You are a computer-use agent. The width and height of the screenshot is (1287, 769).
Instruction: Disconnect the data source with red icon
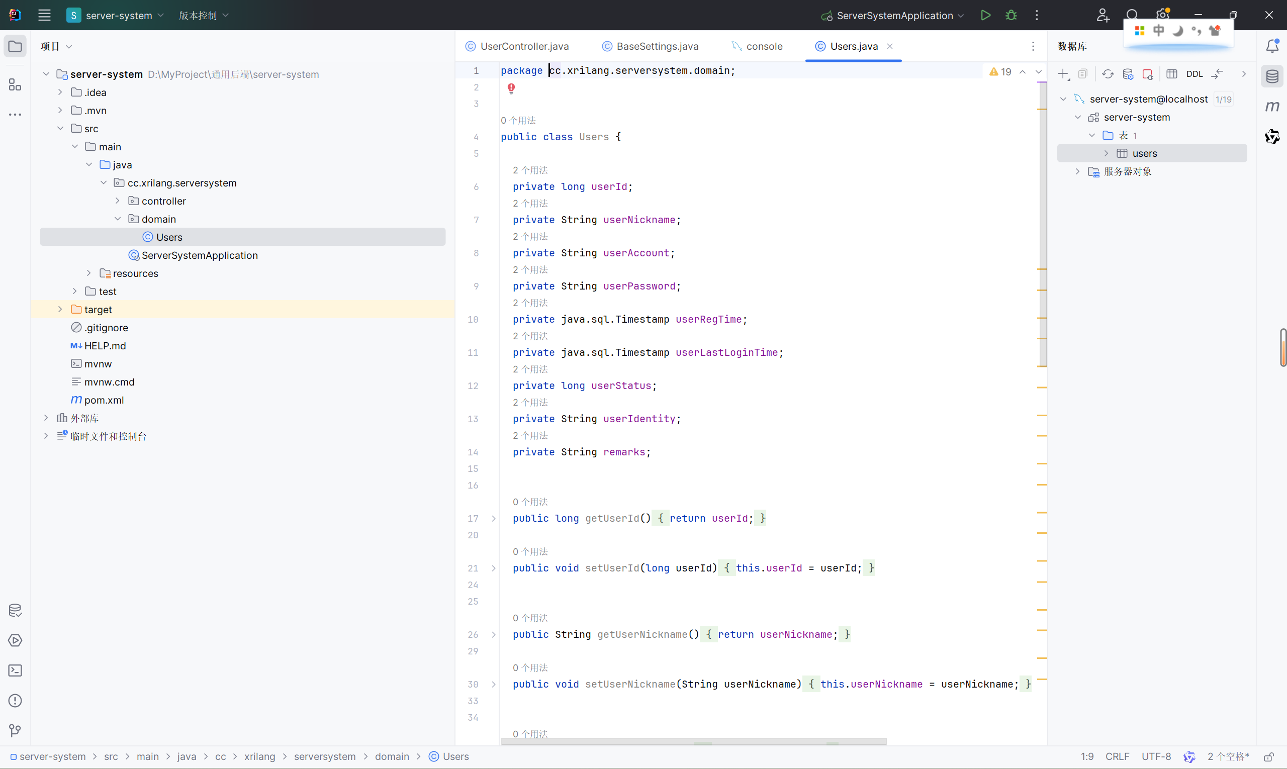click(1148, 74)
